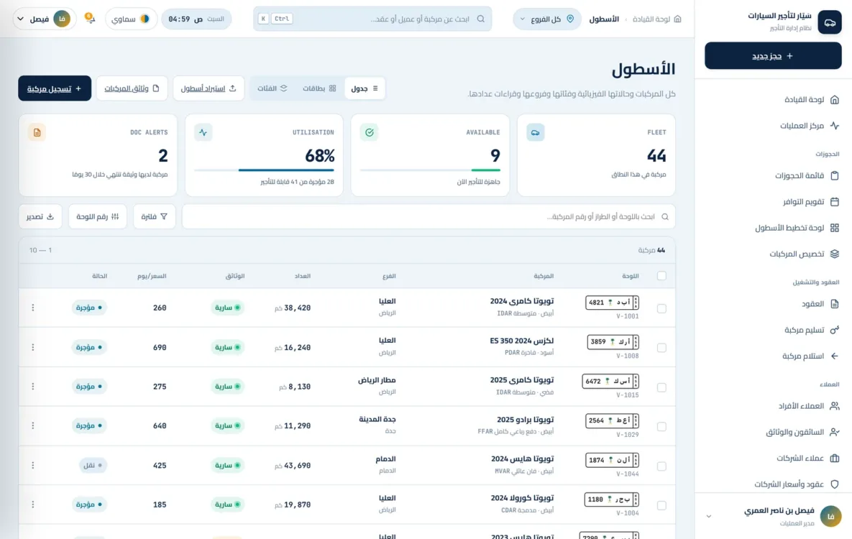Click the تسليم مركبة key icon
The image size is (852, 539).
coord(835,330)
